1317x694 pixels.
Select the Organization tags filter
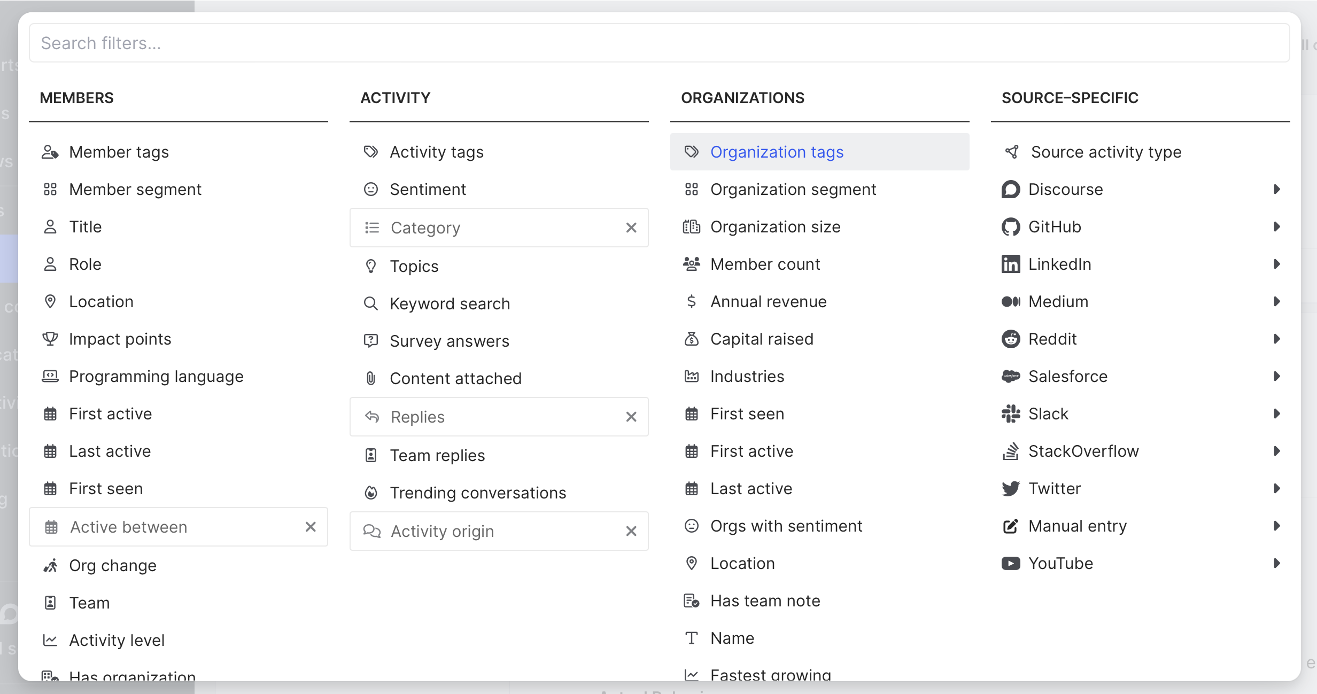pyautogui.click(x=777, y=152)
